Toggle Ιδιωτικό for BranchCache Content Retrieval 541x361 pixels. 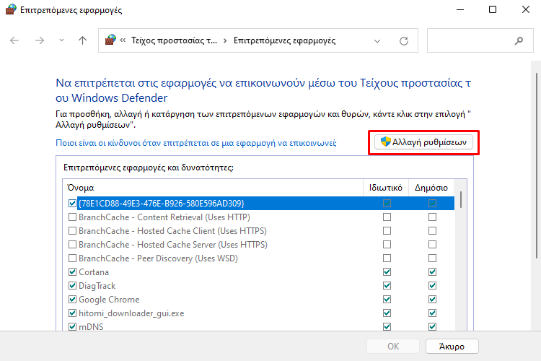387,217
